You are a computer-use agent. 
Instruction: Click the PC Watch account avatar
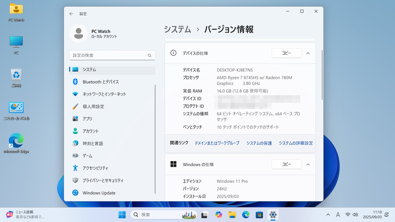pyautogui.click(x=79, y=34)
